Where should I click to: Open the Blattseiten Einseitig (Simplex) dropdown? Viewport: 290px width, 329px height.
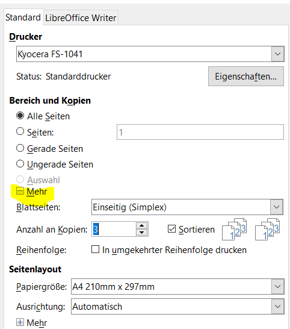tap(276, 207)
